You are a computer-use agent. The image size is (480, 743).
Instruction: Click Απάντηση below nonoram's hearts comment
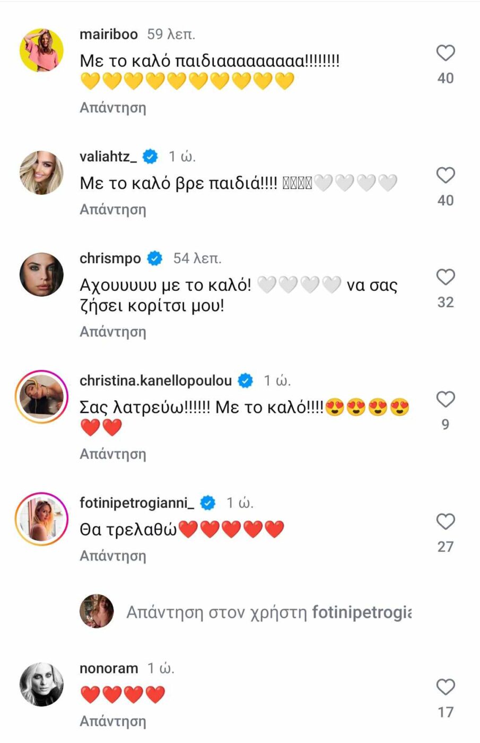coord(112,721)
